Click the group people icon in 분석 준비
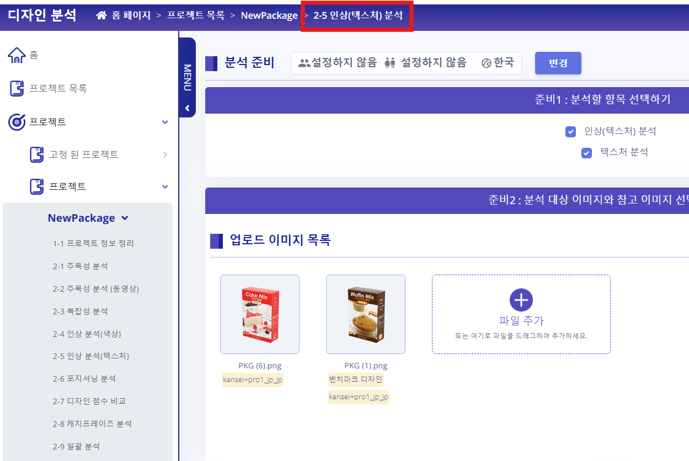This screenshot has width=689, height=461. tap(304, 63)
